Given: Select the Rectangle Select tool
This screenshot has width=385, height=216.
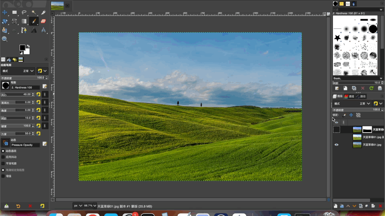Looking at the screenshot, I should (15, 12).
